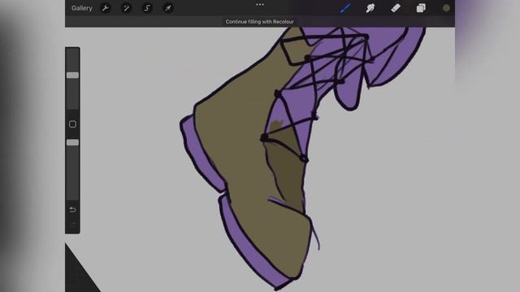The image size is (520, 292).
Task: Open the three-dot options at top center
Action: tap(260, 5)
